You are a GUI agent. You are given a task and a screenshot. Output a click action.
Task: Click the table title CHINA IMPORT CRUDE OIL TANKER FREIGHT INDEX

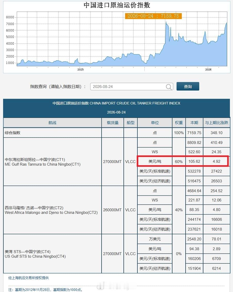point(116,103)
